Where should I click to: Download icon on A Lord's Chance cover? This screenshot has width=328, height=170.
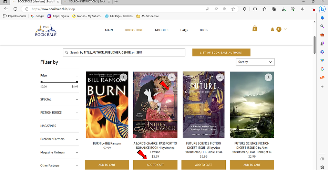[x=172, y=77]
